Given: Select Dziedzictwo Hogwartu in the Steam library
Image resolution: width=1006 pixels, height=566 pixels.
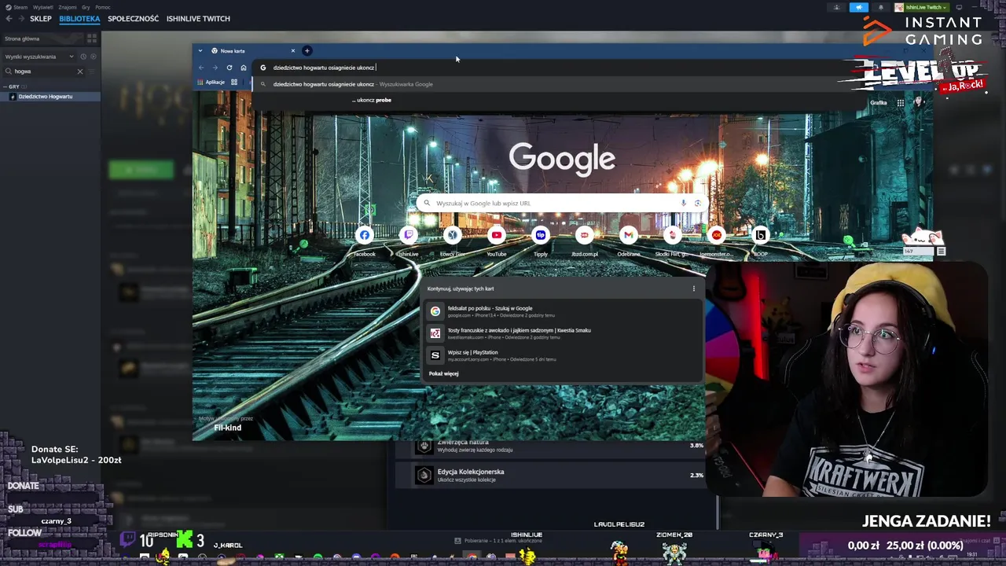Looking at the screenshot, I should click(50, 97).
